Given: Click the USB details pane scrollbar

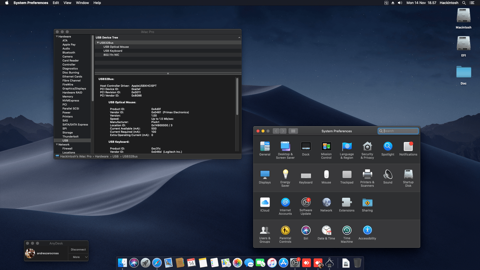Looking at the screenshot, I should tap(237, 96).
